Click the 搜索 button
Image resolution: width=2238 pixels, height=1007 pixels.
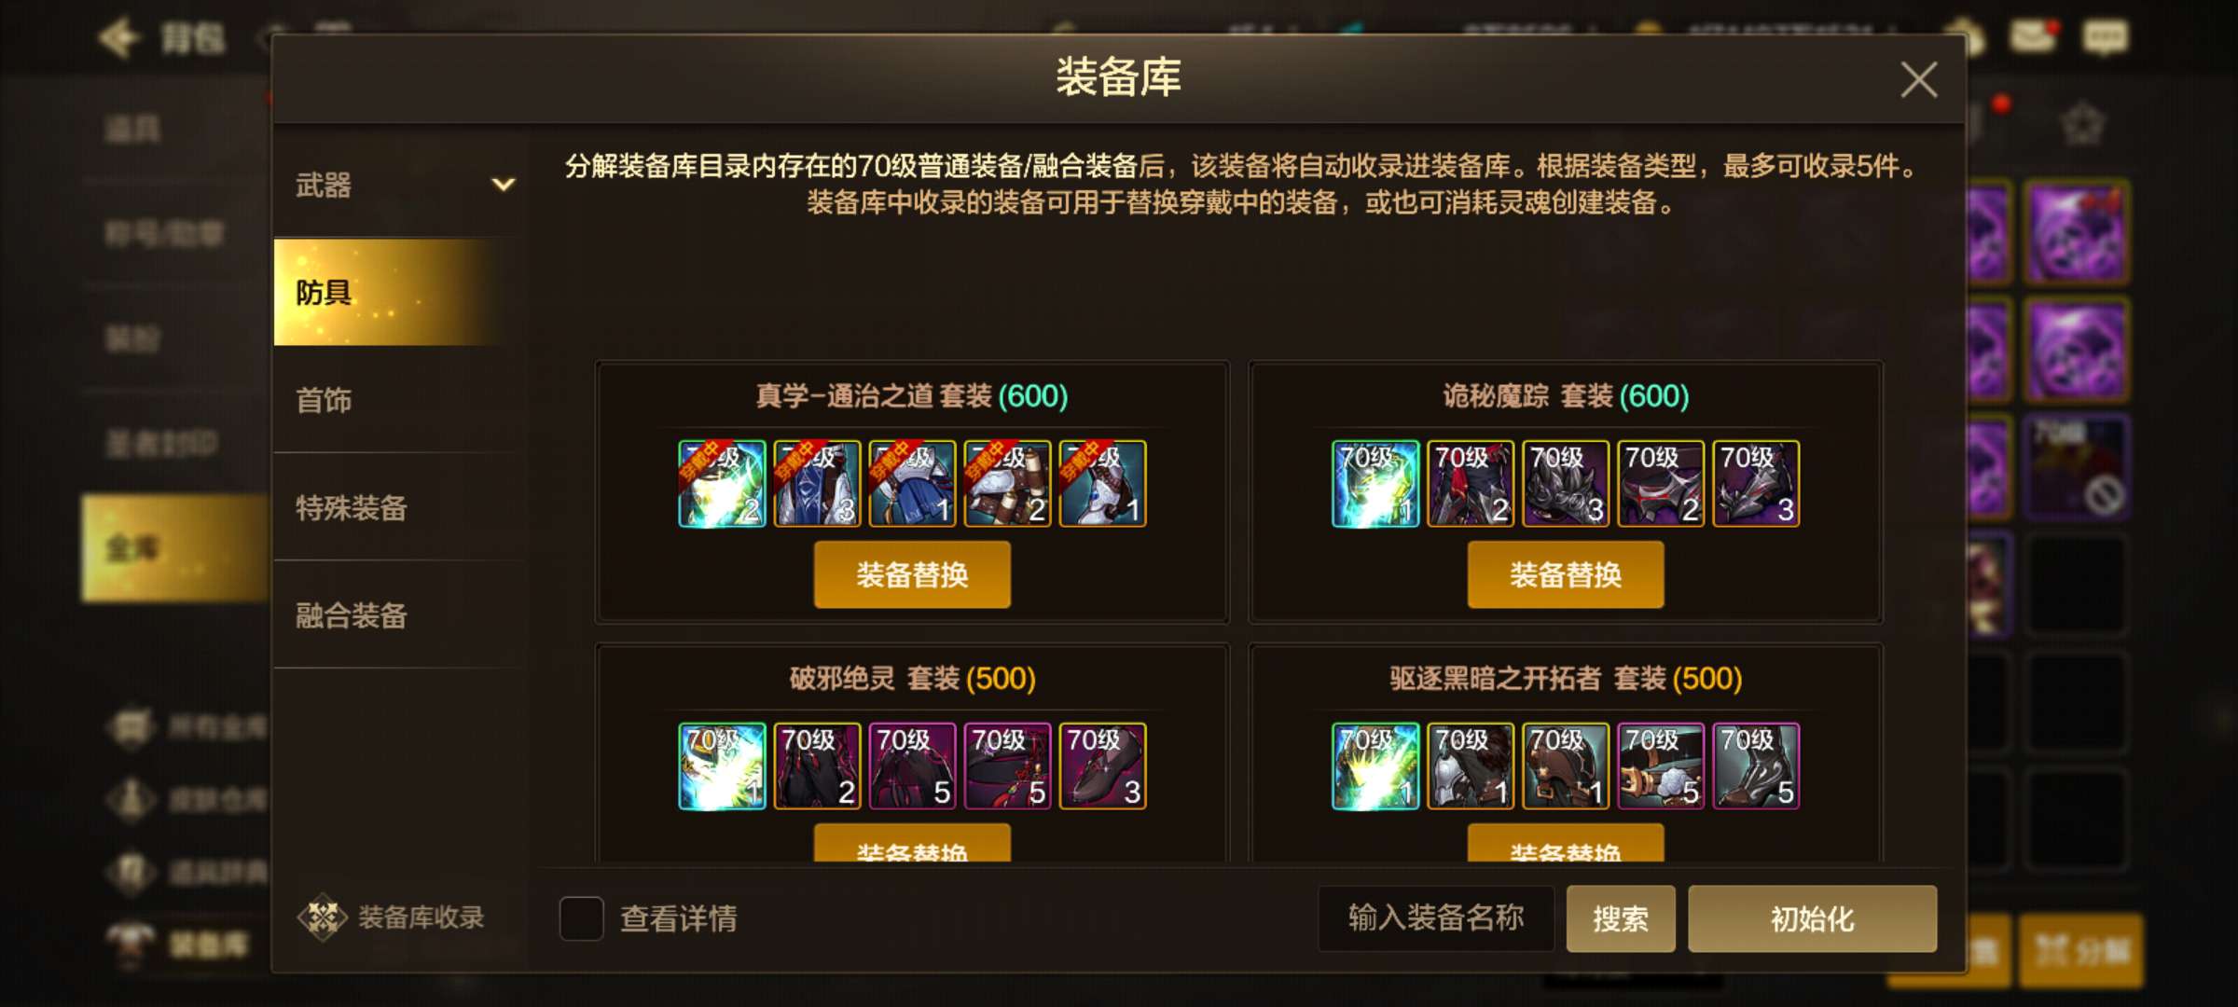click(x=1621, y=918)
